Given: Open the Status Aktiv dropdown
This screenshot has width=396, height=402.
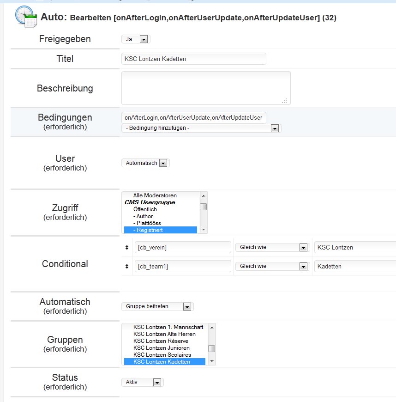Looking at the screenshot, I should coord(143,382).
